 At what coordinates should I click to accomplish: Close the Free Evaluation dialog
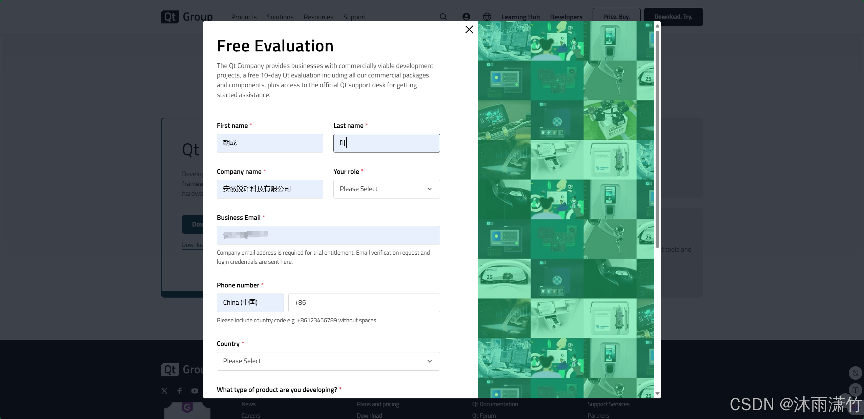469,29
